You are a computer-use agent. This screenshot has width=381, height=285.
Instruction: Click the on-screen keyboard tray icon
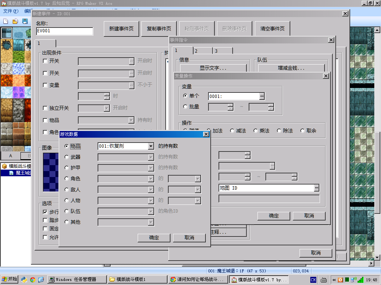pyautogui.click(x=324, y=280)
